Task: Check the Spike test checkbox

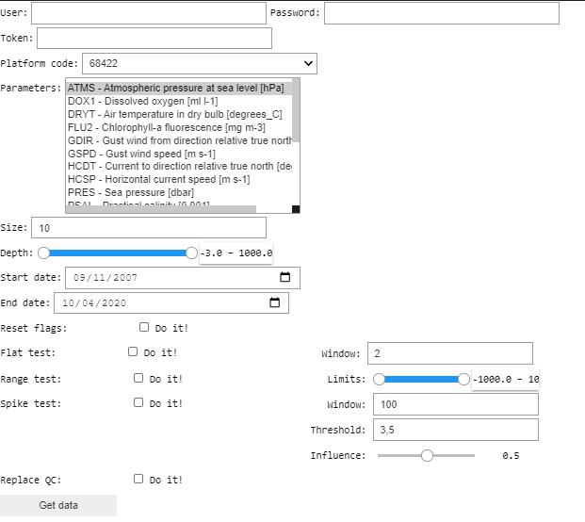Action: (x=138, y=402)
